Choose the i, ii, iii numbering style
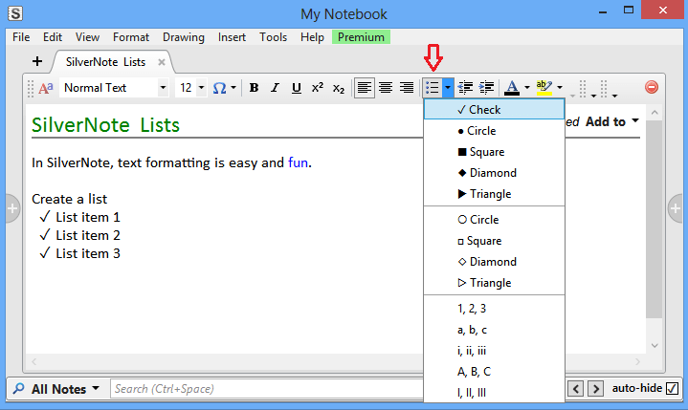 [494, 351]
